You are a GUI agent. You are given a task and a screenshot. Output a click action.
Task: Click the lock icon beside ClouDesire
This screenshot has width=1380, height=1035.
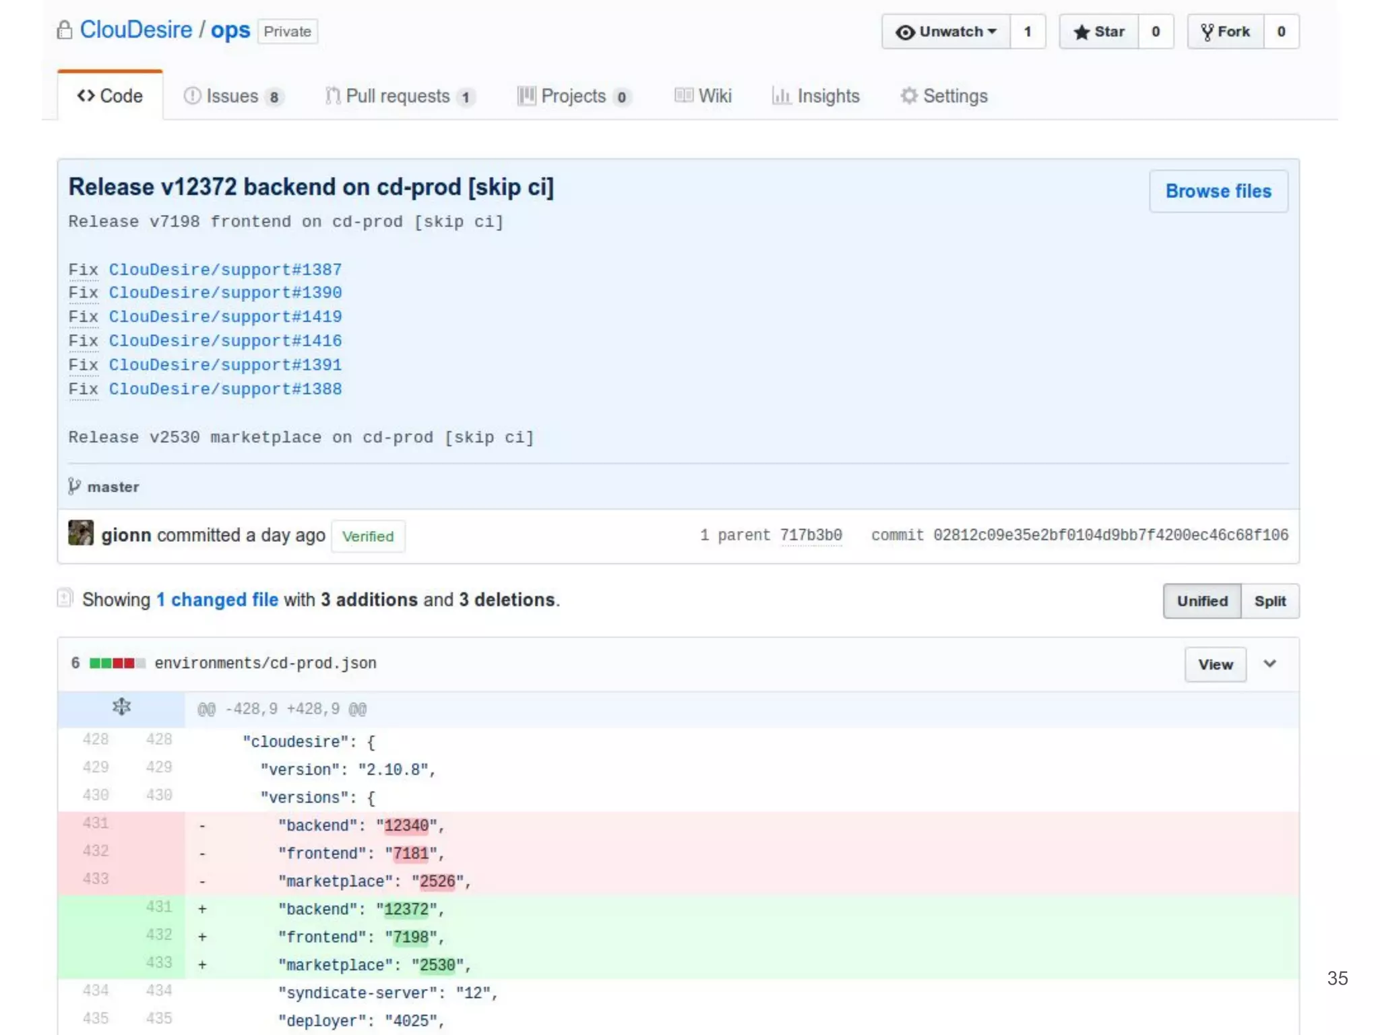click(x=65, y=30)
